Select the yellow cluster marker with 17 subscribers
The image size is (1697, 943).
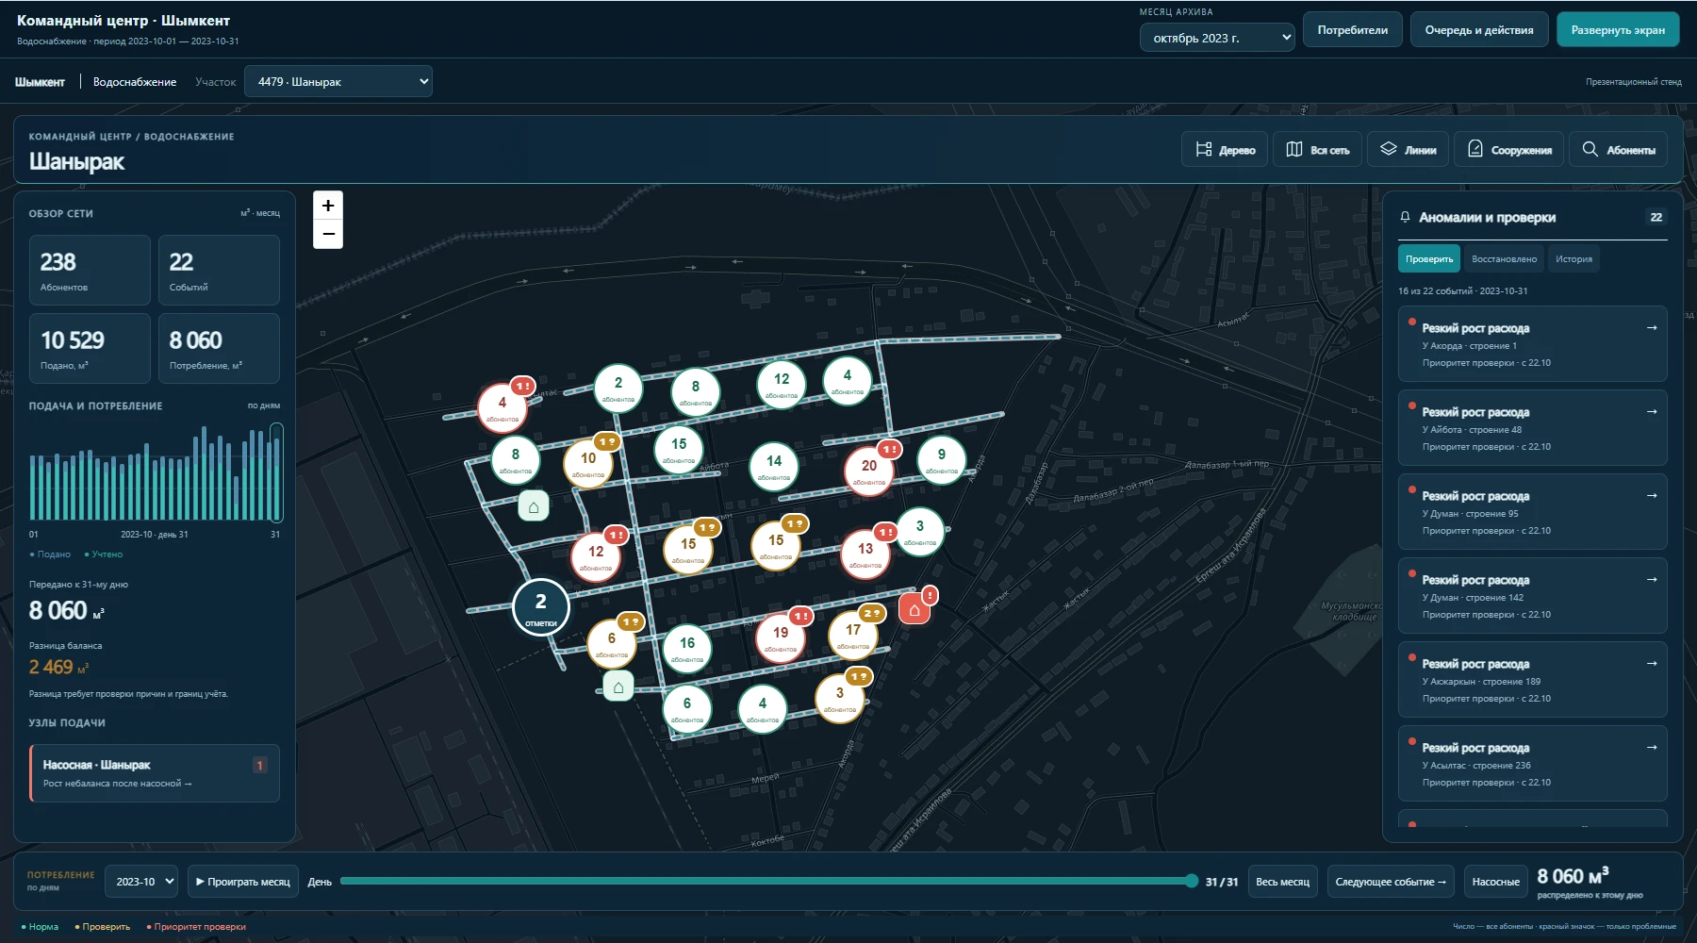(x=853, y=635)
